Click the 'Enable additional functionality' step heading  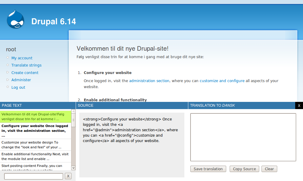tap(115, 100)
